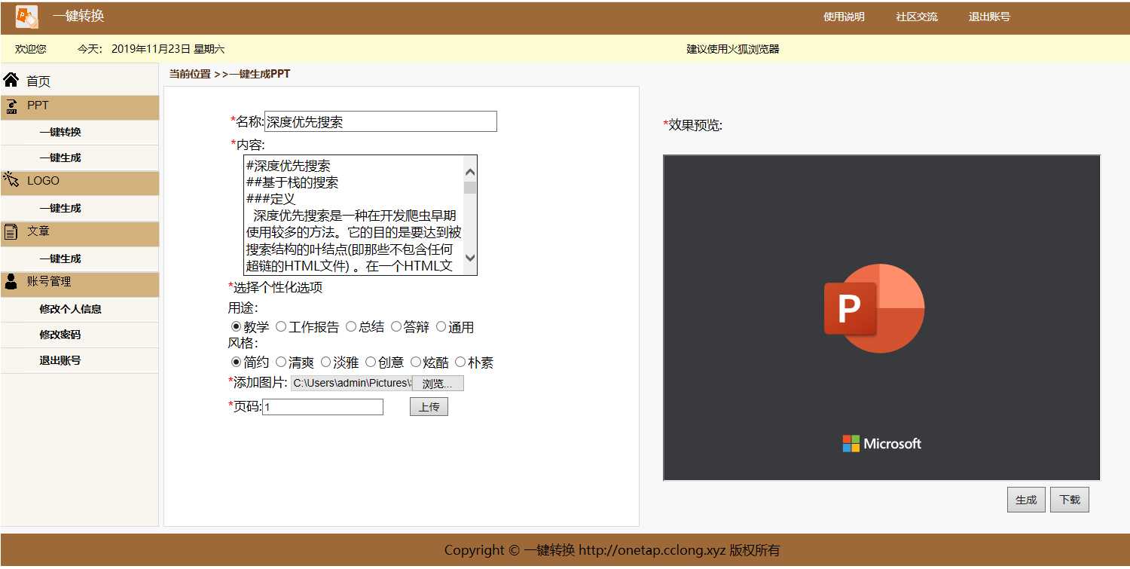Click the PPT section icon in sidebar
The width and height of the screenshot is (1130, 569).
(x=11, y=106)
